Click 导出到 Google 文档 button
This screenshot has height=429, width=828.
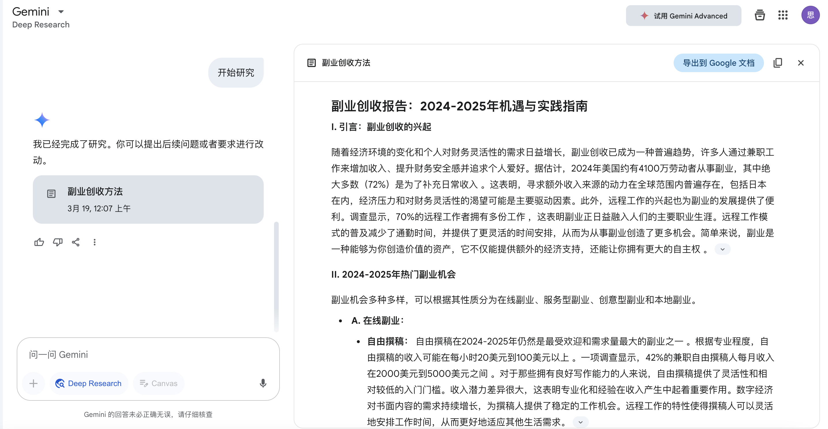(718, 63)
